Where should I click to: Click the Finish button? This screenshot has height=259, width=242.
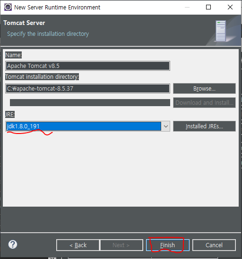(x=168, y=245)
